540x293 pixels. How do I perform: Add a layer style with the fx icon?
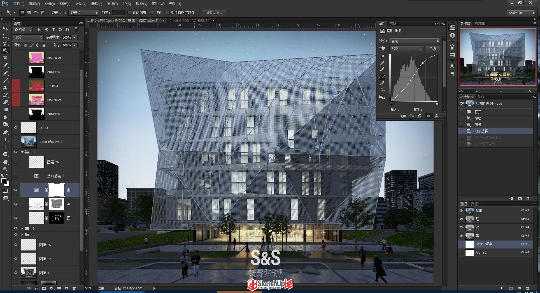pyautogui.click(x=36, y=288)
